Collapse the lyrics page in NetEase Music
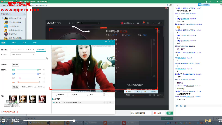This screenshot has width=222, height=125. (x=158, y=31)
